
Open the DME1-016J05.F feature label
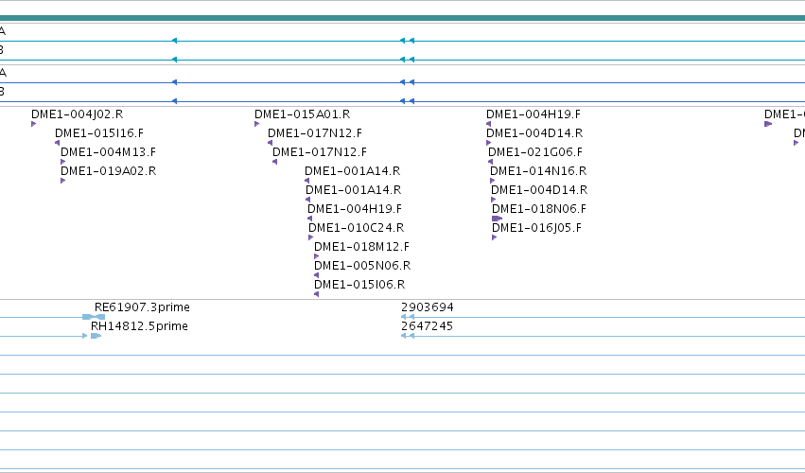click(536, 227)
